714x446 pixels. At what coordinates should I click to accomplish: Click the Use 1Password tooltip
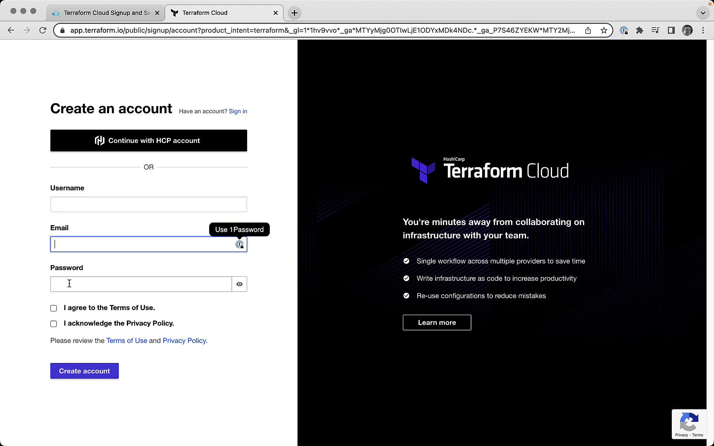click(x=239, y=230)
